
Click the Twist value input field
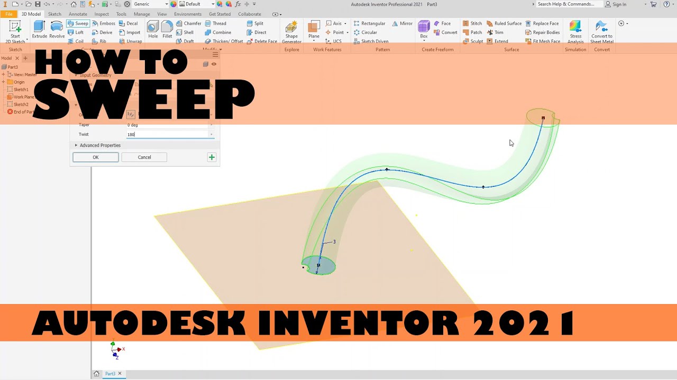coord(168,135)
